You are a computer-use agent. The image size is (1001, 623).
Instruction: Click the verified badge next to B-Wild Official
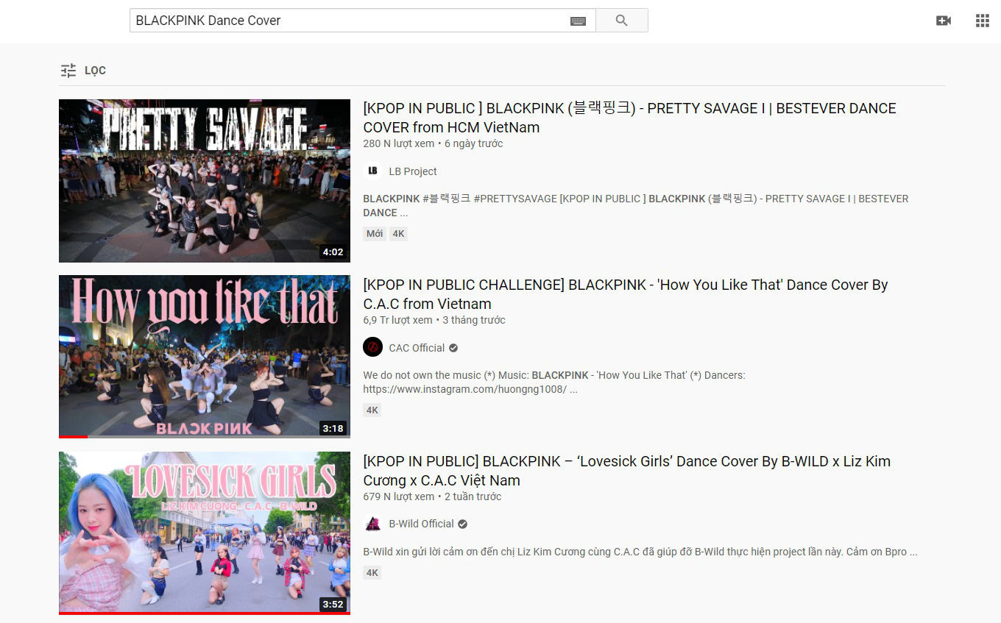coord(462,524)
